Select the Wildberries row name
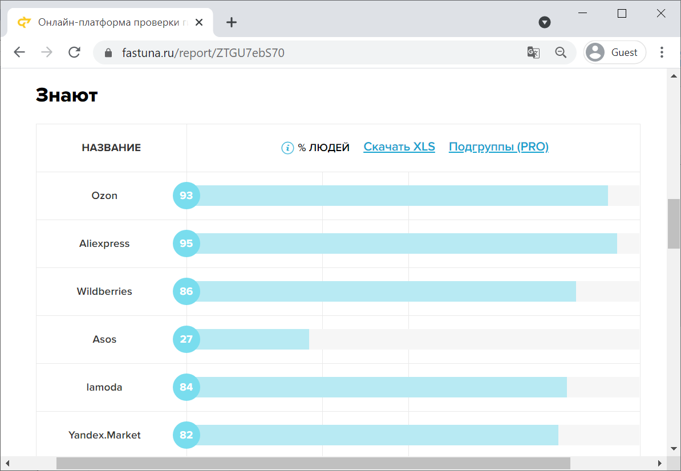Image resolution: width=681 pixels, height=471 pixels. point(104,291)
